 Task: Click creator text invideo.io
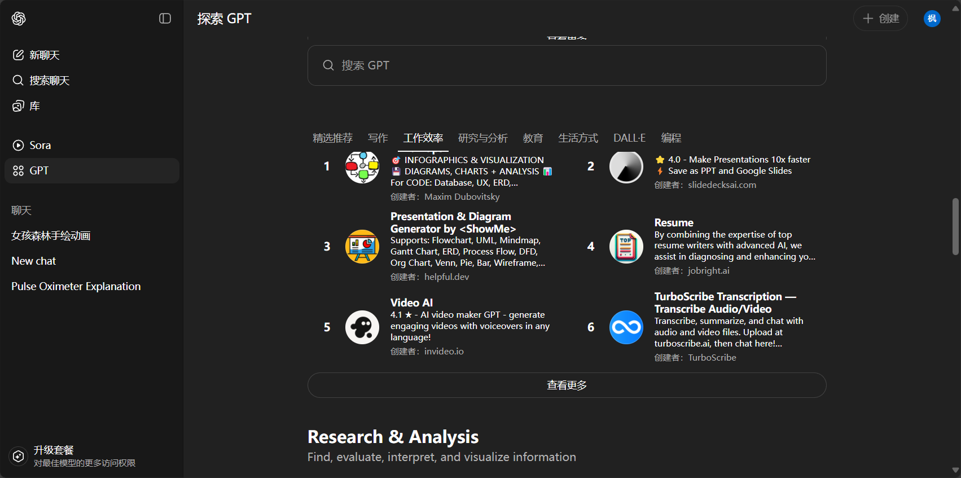444,352
